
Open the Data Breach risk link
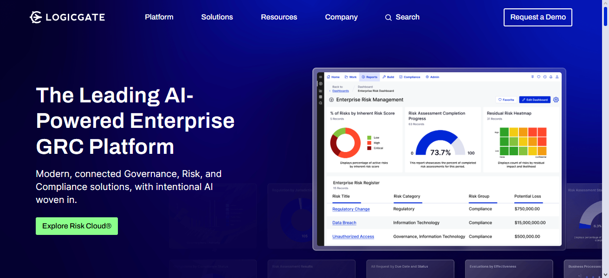click(x=344, y=223)
